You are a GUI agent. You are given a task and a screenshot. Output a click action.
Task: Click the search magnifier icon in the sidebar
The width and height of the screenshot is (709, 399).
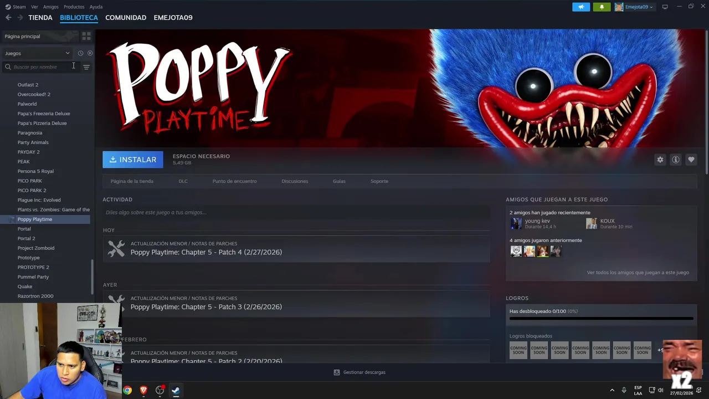click(x=8, y=67)
